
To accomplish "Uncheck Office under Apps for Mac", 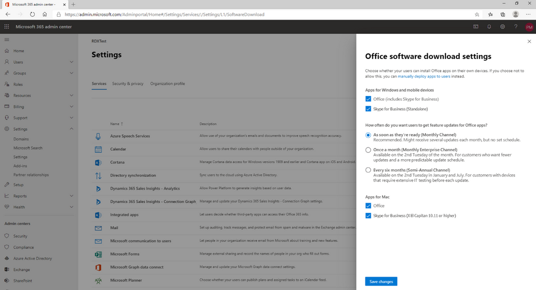I will pyautogui.click(x=368, y=206).
